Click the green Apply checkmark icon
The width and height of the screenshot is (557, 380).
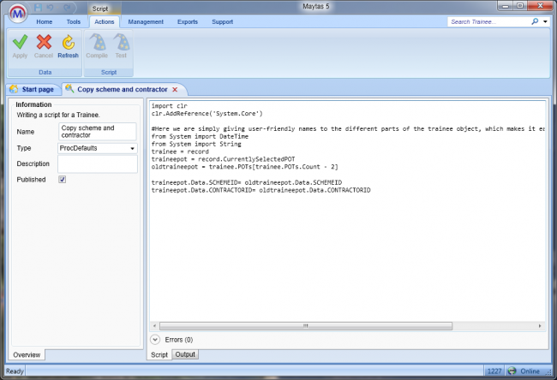21,42
